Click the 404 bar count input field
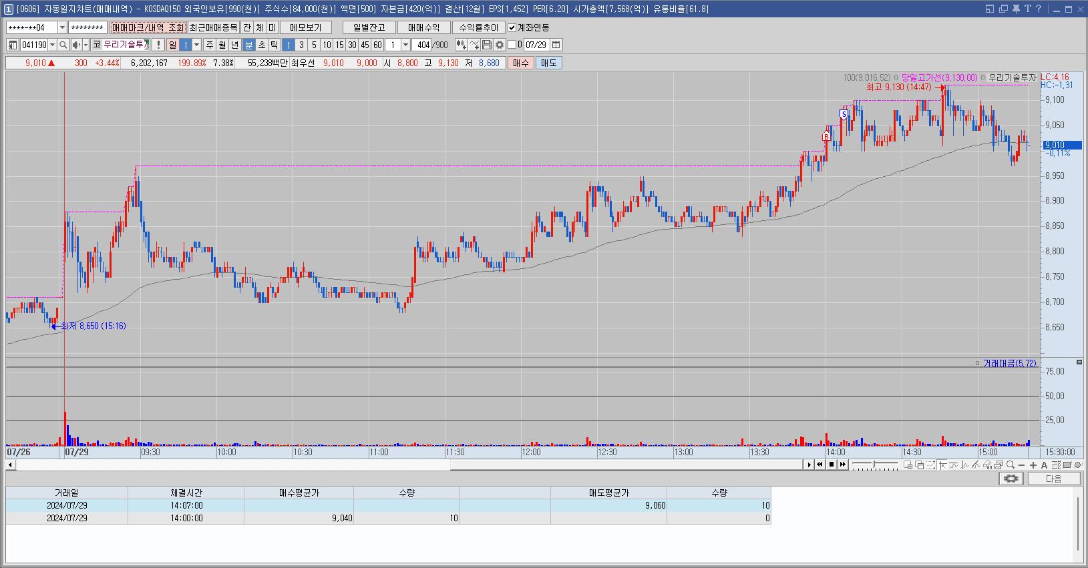The height and width of the screenshot is (568, 1088). tap(421, 45)
